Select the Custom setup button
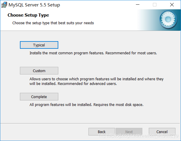This screenshot has width=181, height=141. [x=39, y=71]
